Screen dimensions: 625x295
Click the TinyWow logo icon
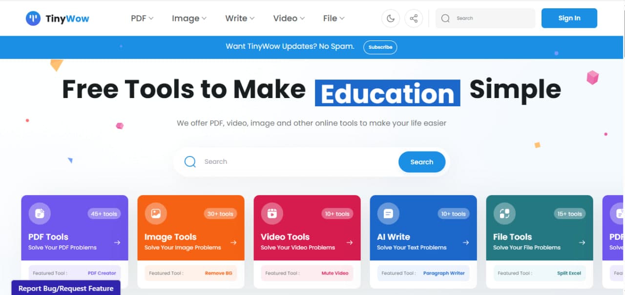coord(33,19)
